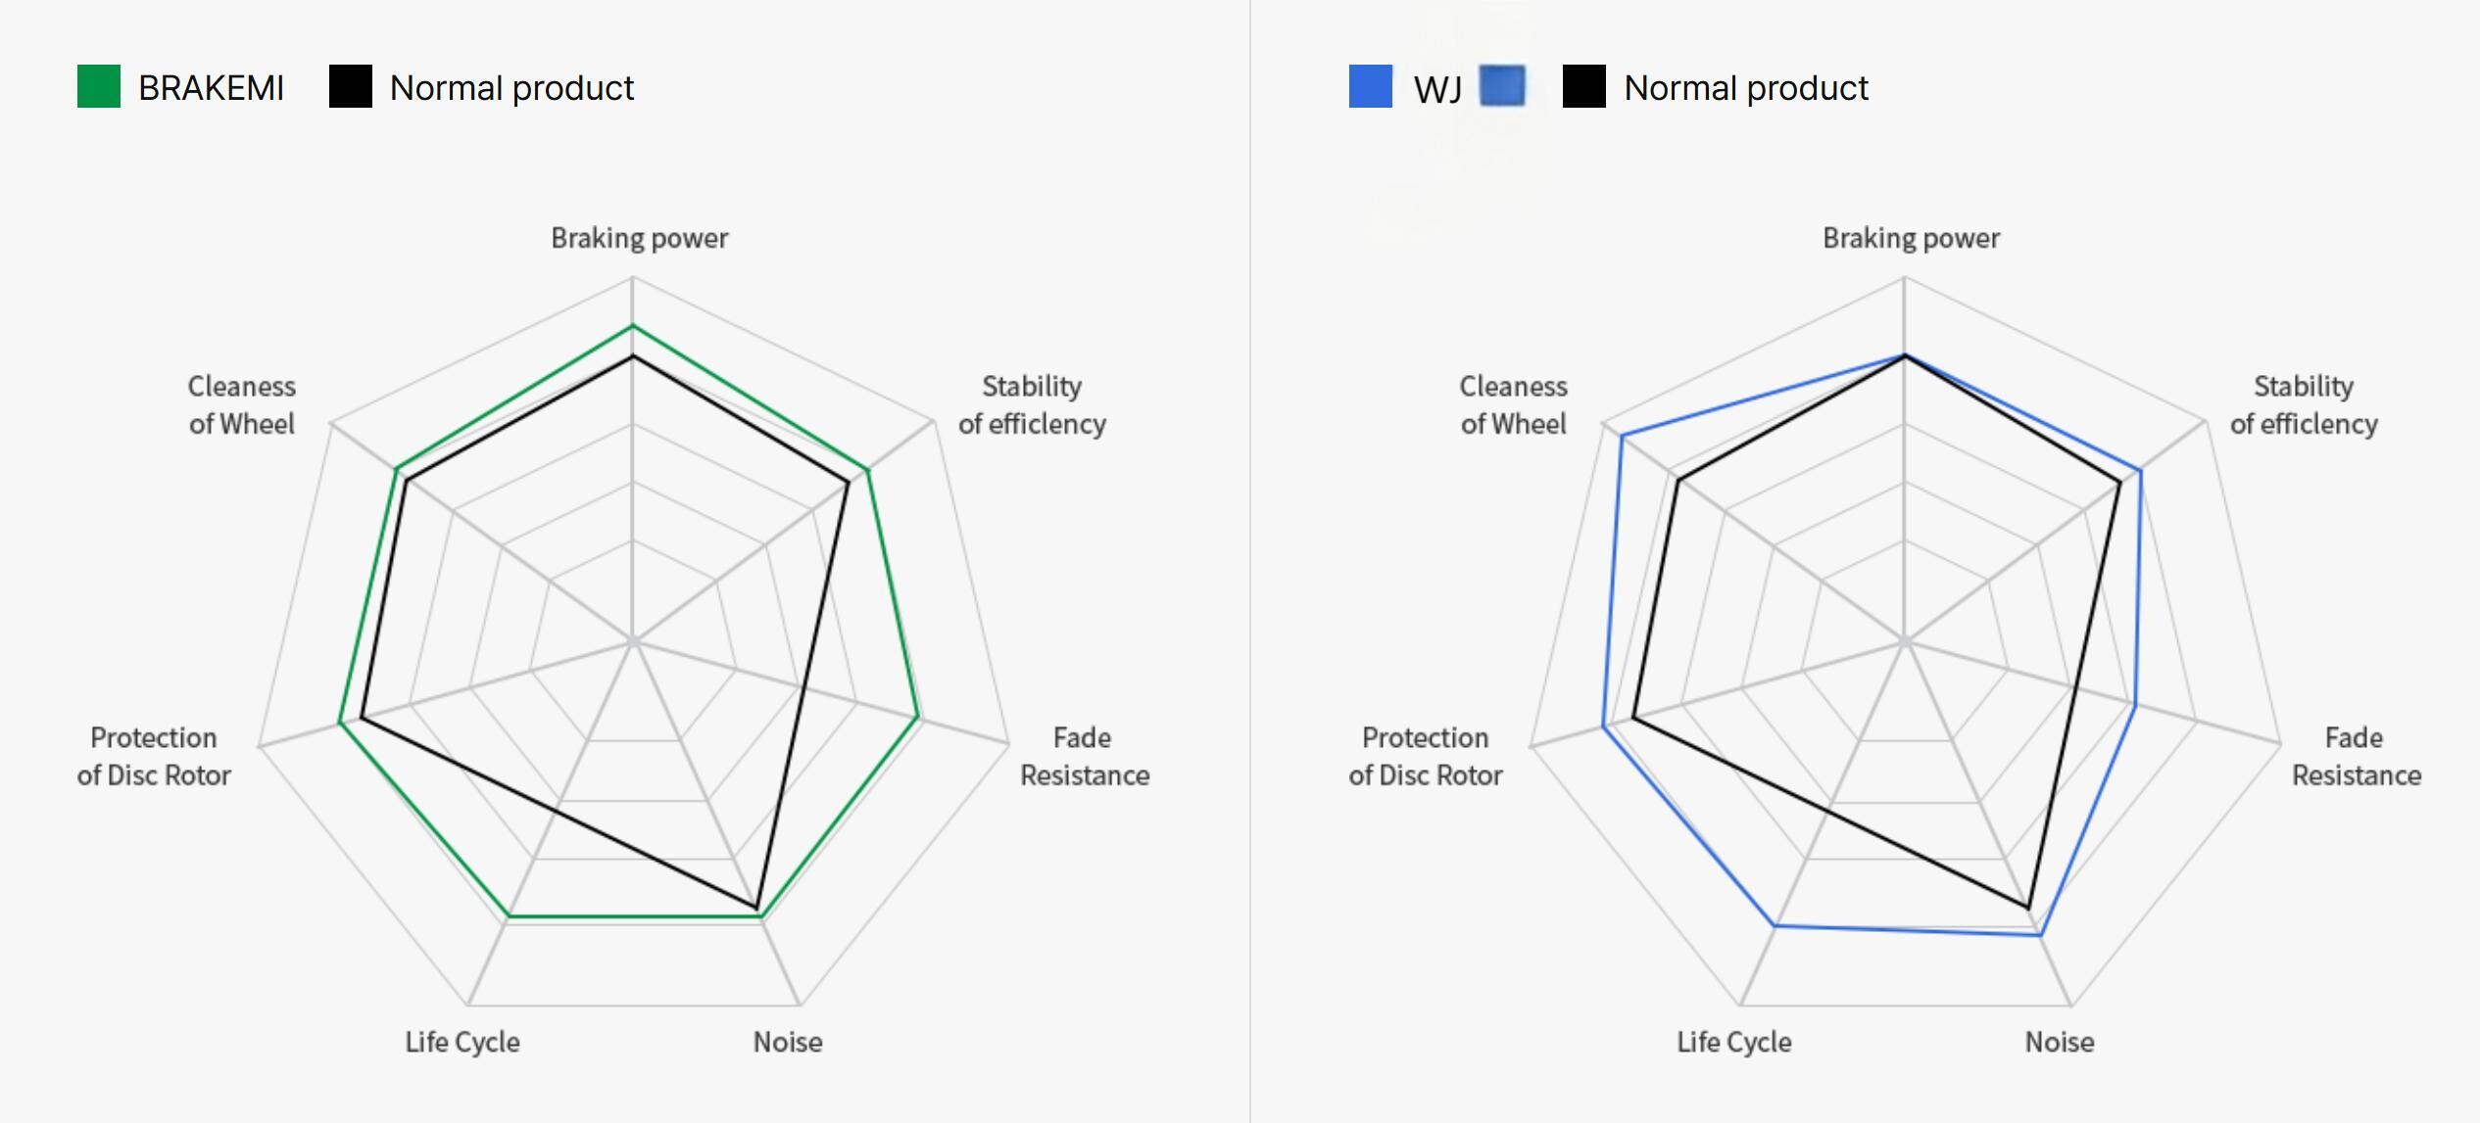Click Stability of efficiency label on WJ chart
The image size is (2480, 1123).
click(2304, 404)
